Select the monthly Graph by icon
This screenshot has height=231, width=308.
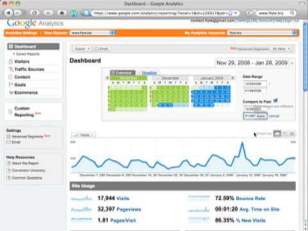292,133
